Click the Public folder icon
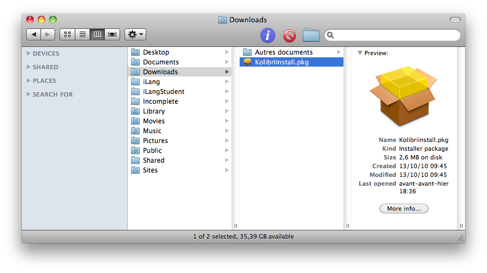This screenshot has width=487, height=273. [x=135, y=150]
